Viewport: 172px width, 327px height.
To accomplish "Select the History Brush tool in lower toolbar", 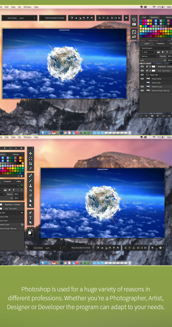I will [30, 191].
